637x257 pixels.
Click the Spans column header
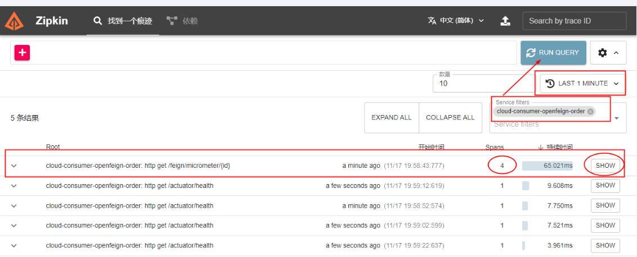click(495, 147)
